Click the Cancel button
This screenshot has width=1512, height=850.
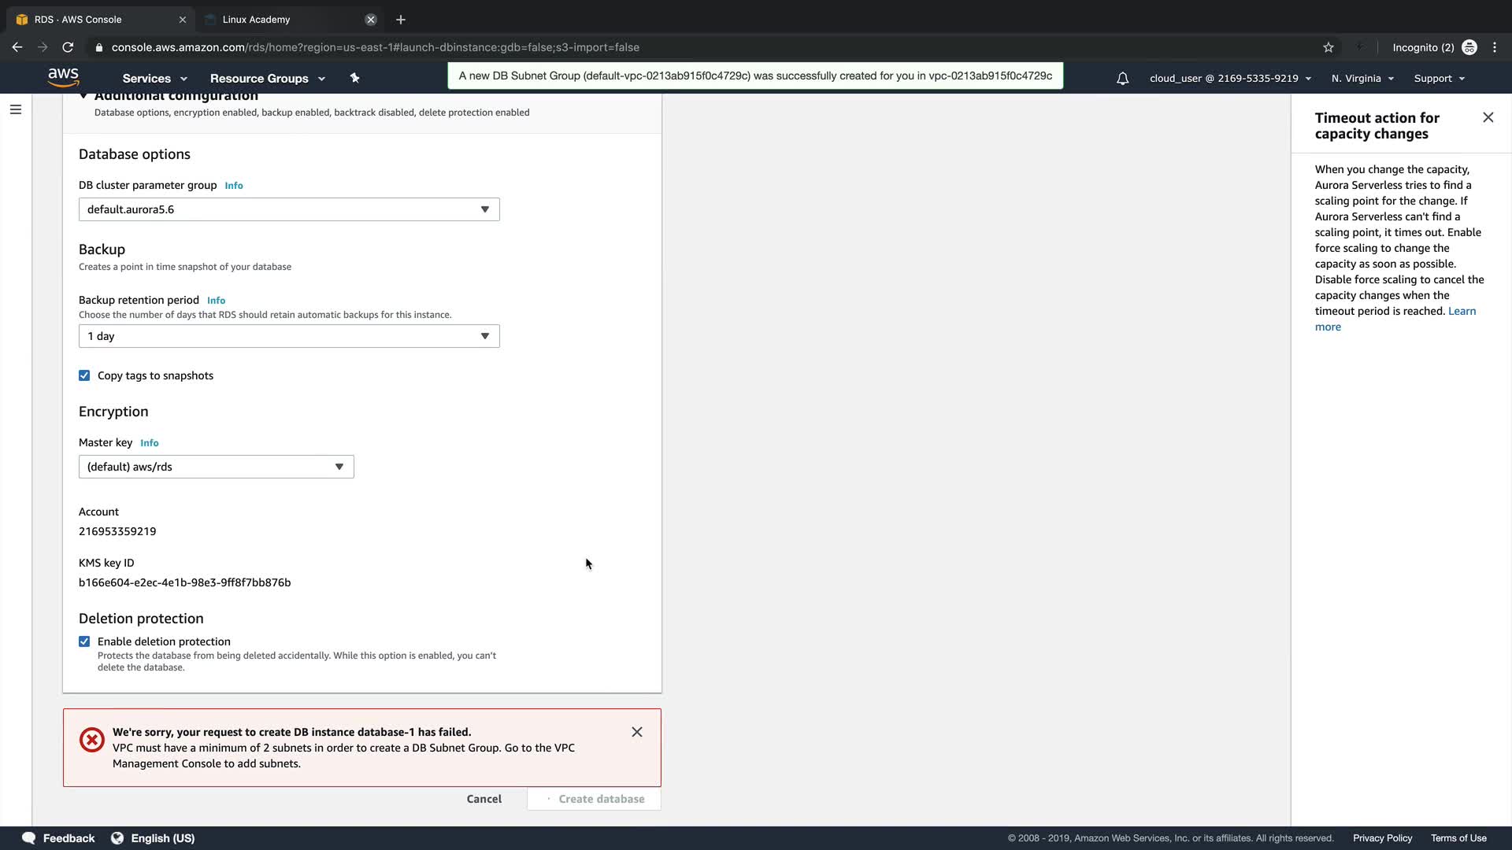[484, 799]
